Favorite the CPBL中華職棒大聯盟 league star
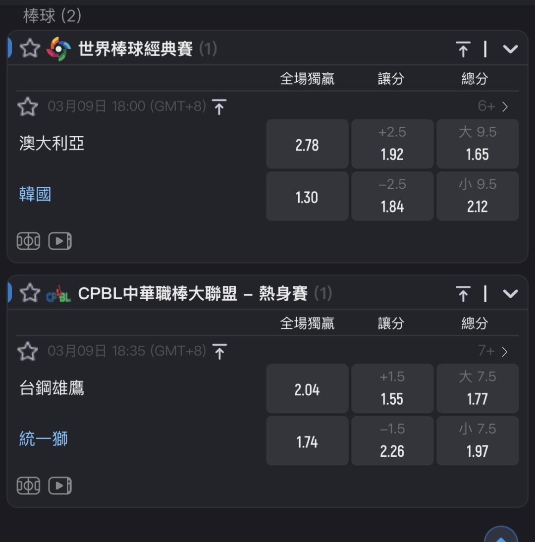Image resolution: width=535 pixels, height=542 pixels. coord(30,293)
